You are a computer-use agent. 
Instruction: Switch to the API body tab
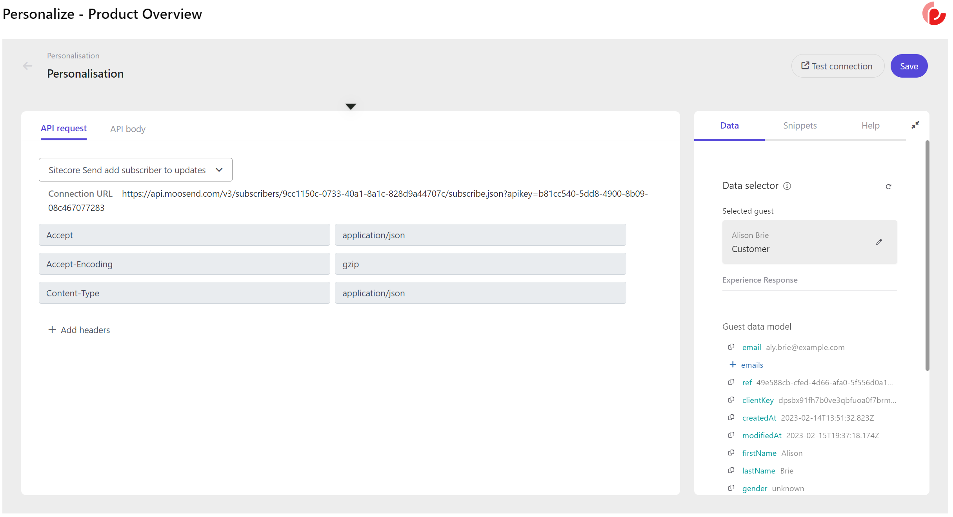coord(127,129)
